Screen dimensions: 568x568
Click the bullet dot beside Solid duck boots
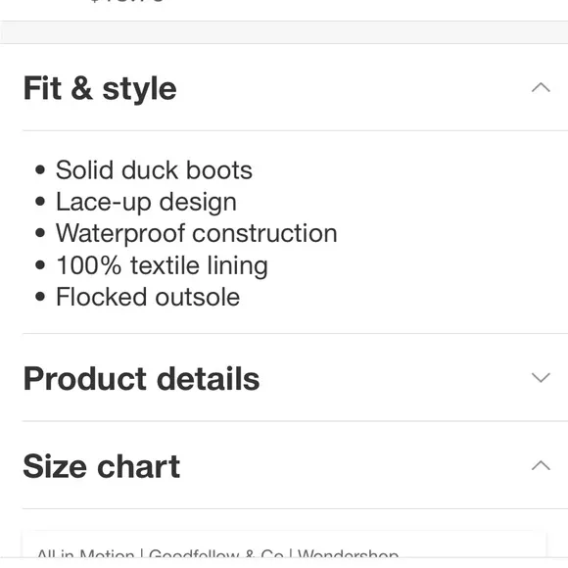(x=40, y=169)
